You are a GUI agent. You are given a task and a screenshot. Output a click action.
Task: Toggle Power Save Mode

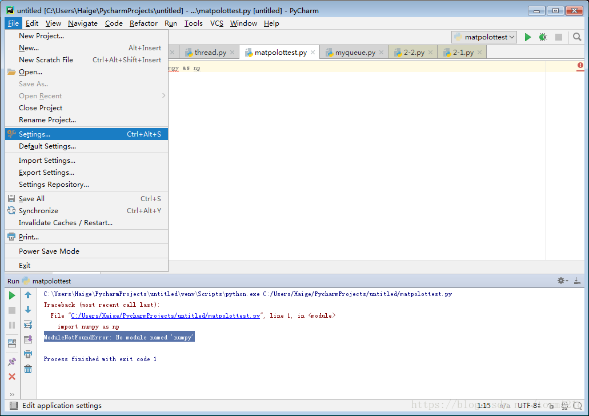pyautogui.click(x=86, y=251)
